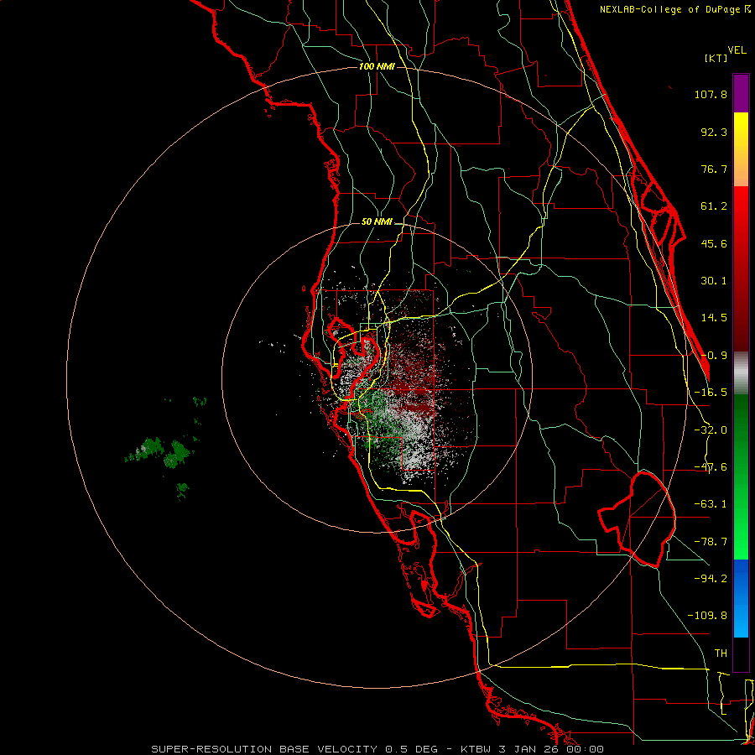Image resolution: width=755 pixels, height=755 pixels.
Task: Click the yellow segment of velocity color bar
Action: [741, 130]
